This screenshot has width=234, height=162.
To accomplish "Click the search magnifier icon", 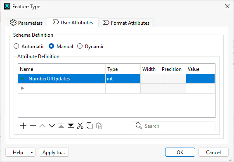I will [139, 126].
